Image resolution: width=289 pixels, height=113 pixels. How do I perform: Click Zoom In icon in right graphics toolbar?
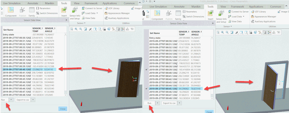click(222, 32)
